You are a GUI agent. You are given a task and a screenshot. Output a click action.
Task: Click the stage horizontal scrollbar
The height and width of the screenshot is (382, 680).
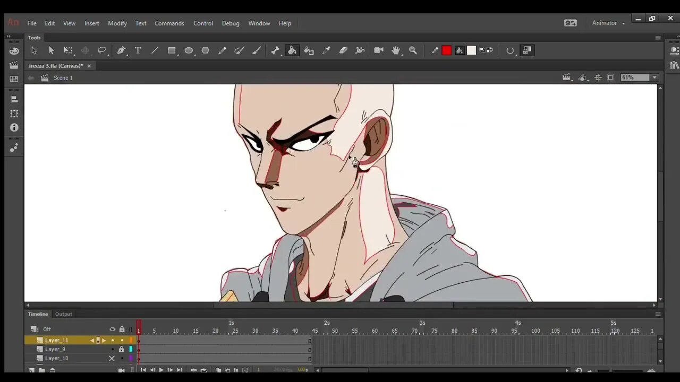333,305
